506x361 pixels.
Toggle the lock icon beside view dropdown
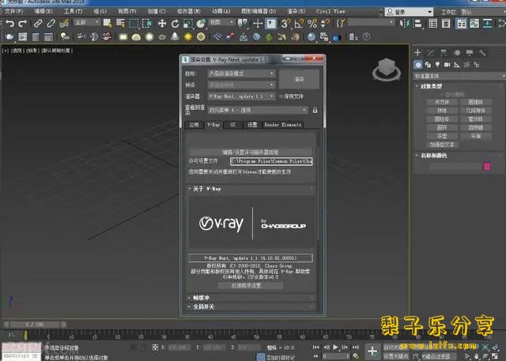pos(315,111)
